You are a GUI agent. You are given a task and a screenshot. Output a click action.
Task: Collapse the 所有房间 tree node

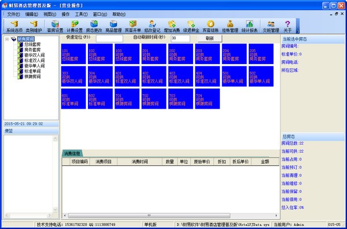click(x=7, y=39)
